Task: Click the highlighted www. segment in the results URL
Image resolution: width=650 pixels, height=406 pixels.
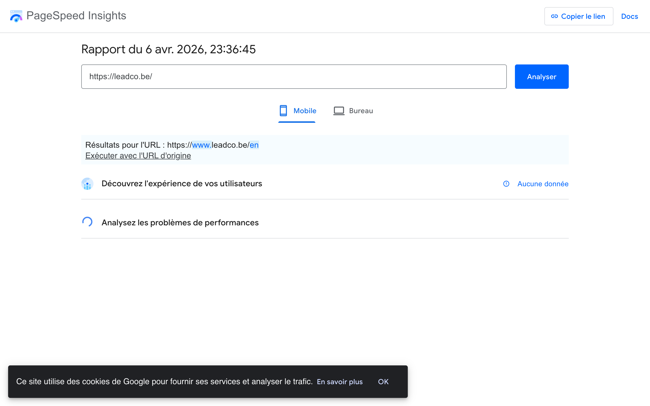Action: coord(201,145)
